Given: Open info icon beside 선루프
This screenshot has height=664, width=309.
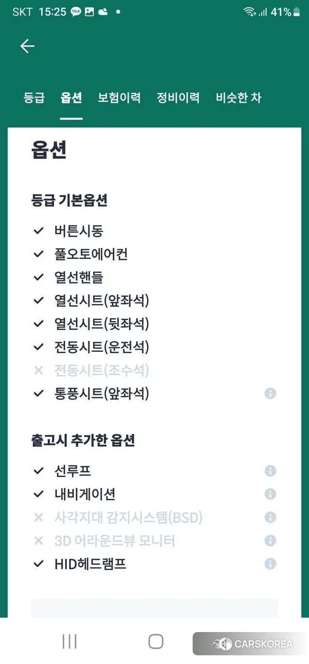Looking at the screenshot, I should pos(270,471).
